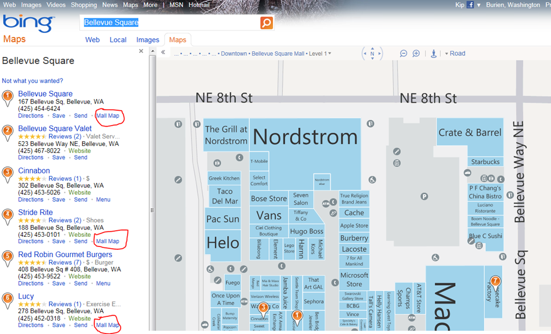551x334 pixels.
Task: Open the Level 1 floor dropdown
Action: click(x=320, y=54)
